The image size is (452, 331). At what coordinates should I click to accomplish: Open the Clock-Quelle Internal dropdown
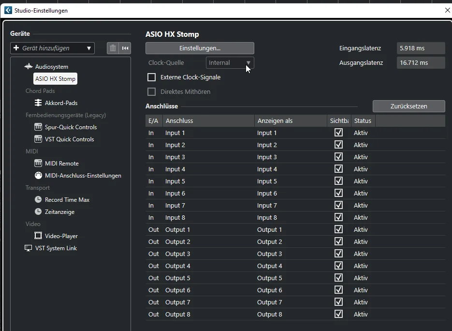point(230,62)
